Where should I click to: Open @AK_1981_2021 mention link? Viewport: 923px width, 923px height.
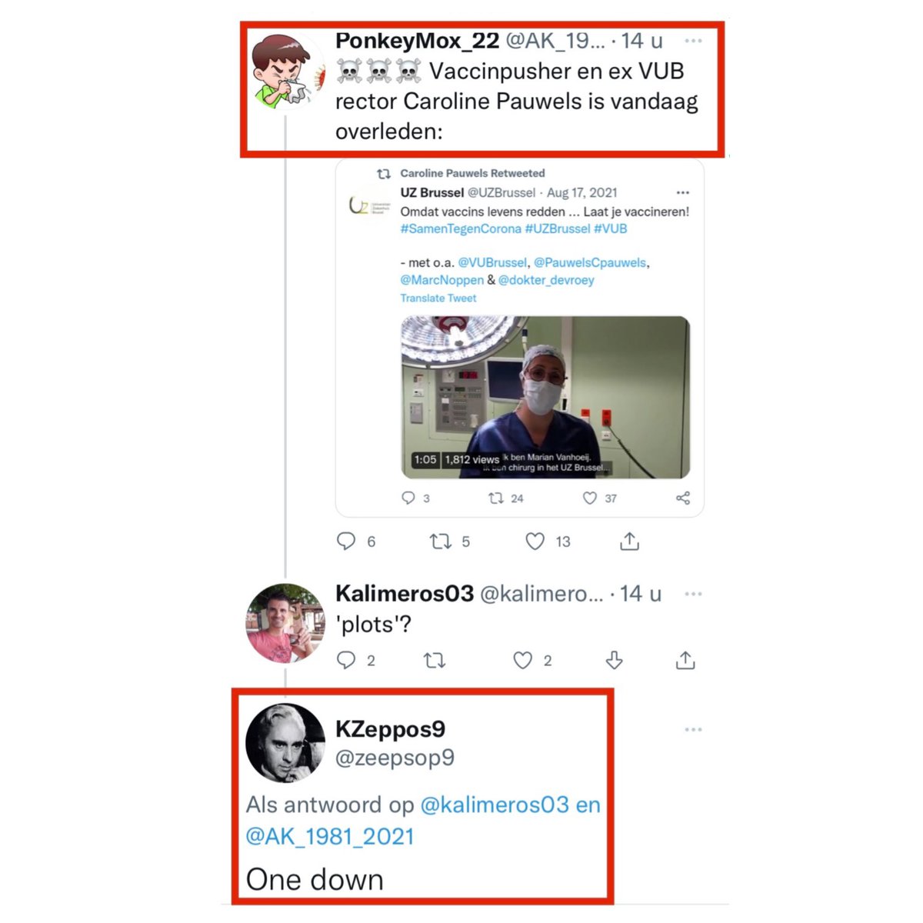[x=329, y=836]
